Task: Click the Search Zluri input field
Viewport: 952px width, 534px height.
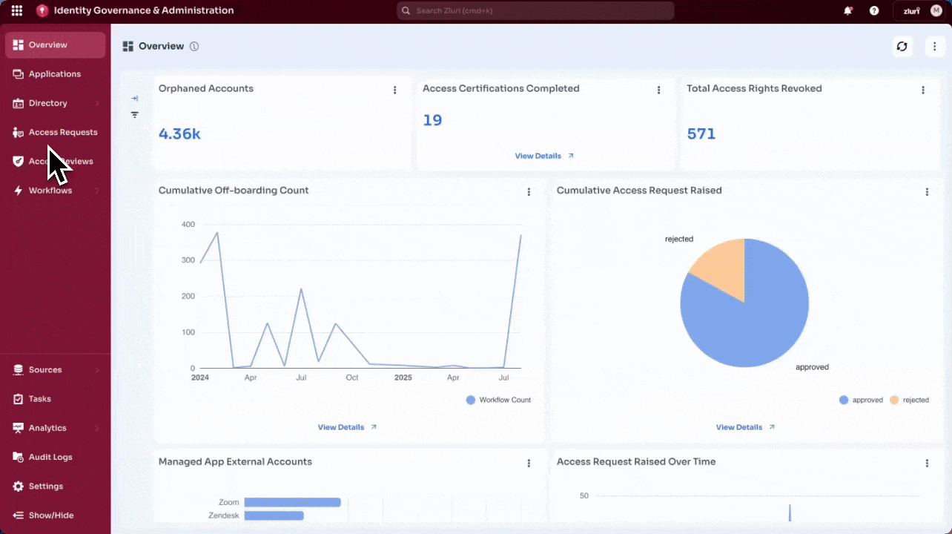Action: [535, 10]
